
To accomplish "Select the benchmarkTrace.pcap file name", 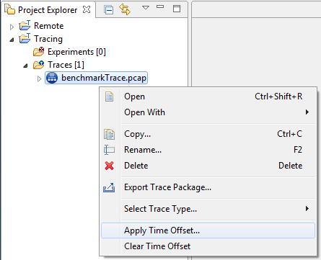I will (x=104, y=78).
